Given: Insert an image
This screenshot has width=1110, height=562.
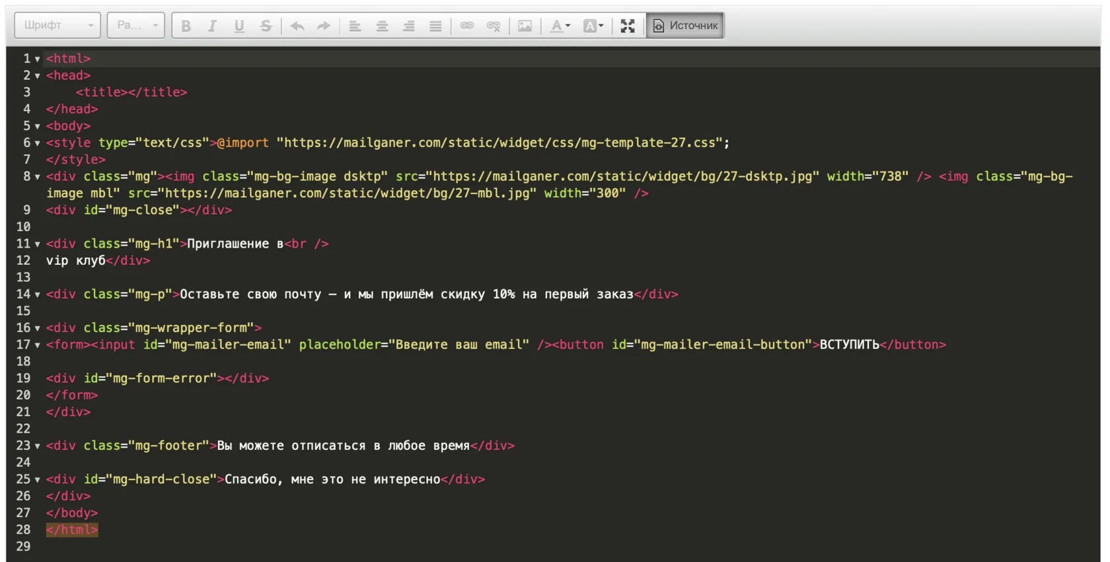Looking at the screenshot, I should pos(525,26).
